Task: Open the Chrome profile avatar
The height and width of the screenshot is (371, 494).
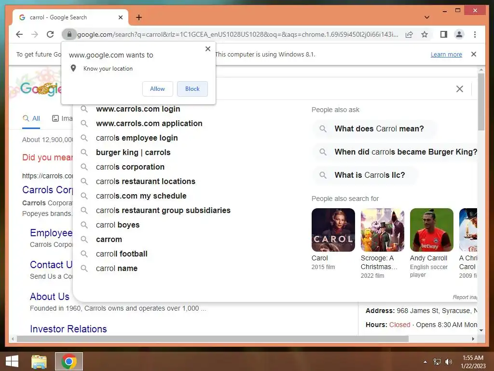Action: coord(459,34)
